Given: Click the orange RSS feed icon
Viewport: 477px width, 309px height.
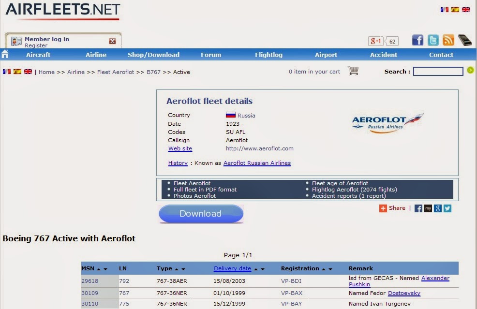Looking at the screenshot, I should [x=448, y=40].
